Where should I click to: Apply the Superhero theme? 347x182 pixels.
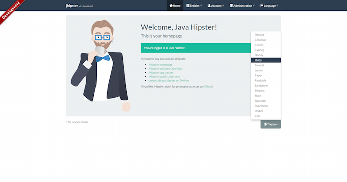click(261, 106)
